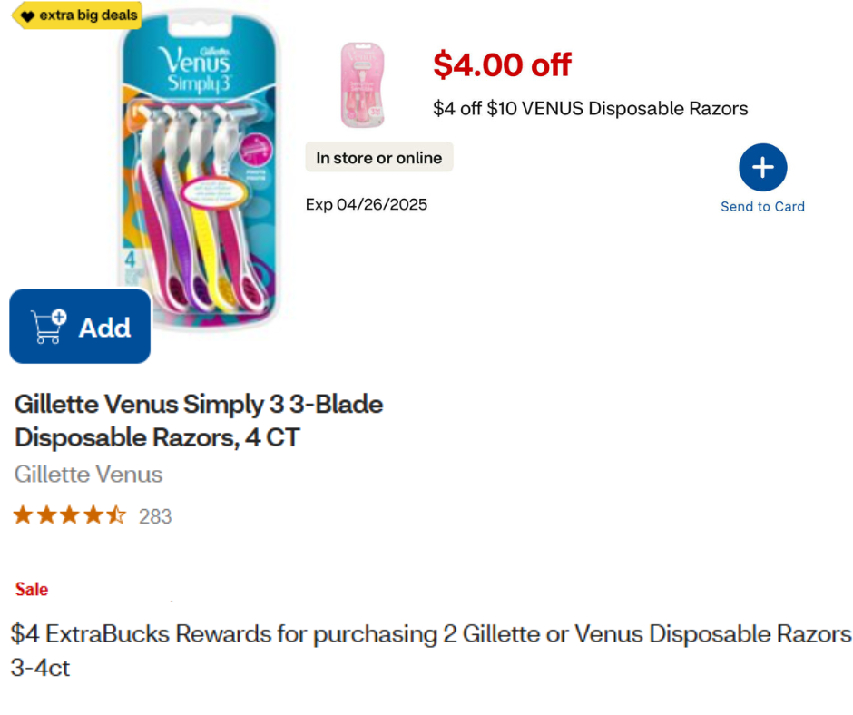Screen dimensions: 853x715
Task: Open the 283 reviews count
Action: (x=155, y=517)
